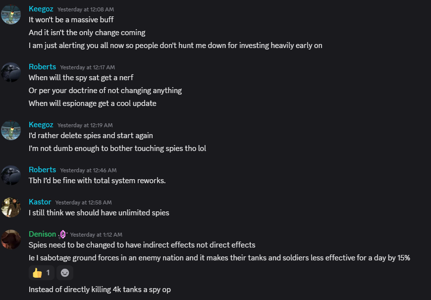Screen dimensions: 431x300
Task: Click Keegoz's avatar at 12:19 AM
Action: [x=11, y=130]
